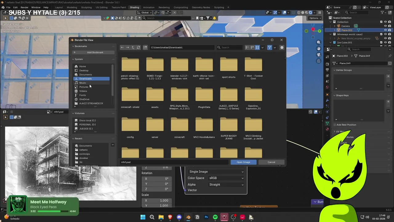Image resolution: width=394 pixels, height=222 pixels.
Task: Open Alpha Straight dropdown
Action: coord(226,184)
